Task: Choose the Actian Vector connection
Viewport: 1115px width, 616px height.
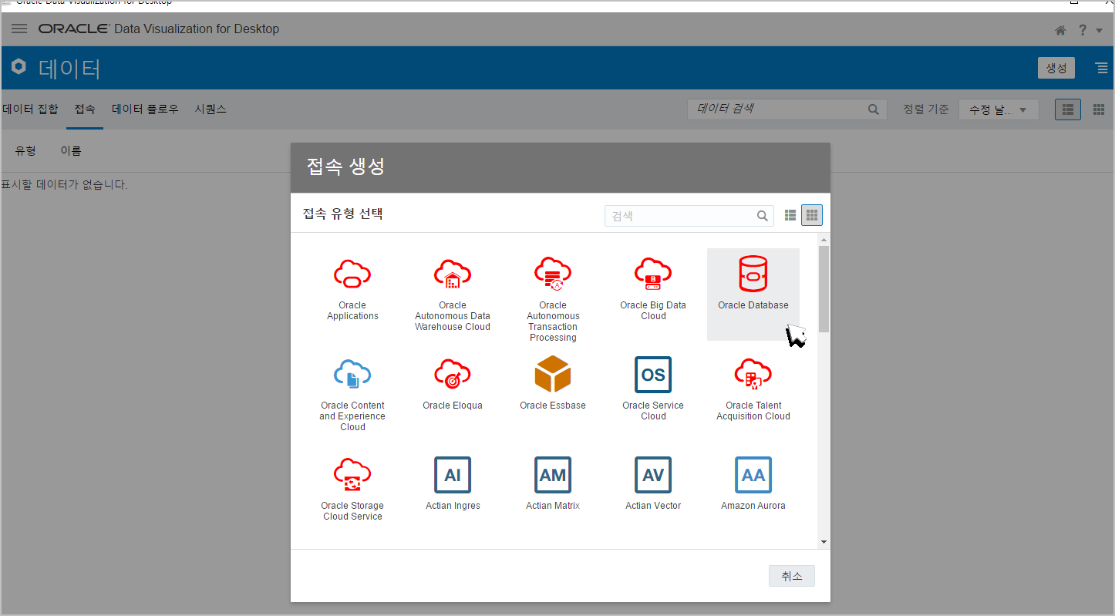Action: point(653,484)
